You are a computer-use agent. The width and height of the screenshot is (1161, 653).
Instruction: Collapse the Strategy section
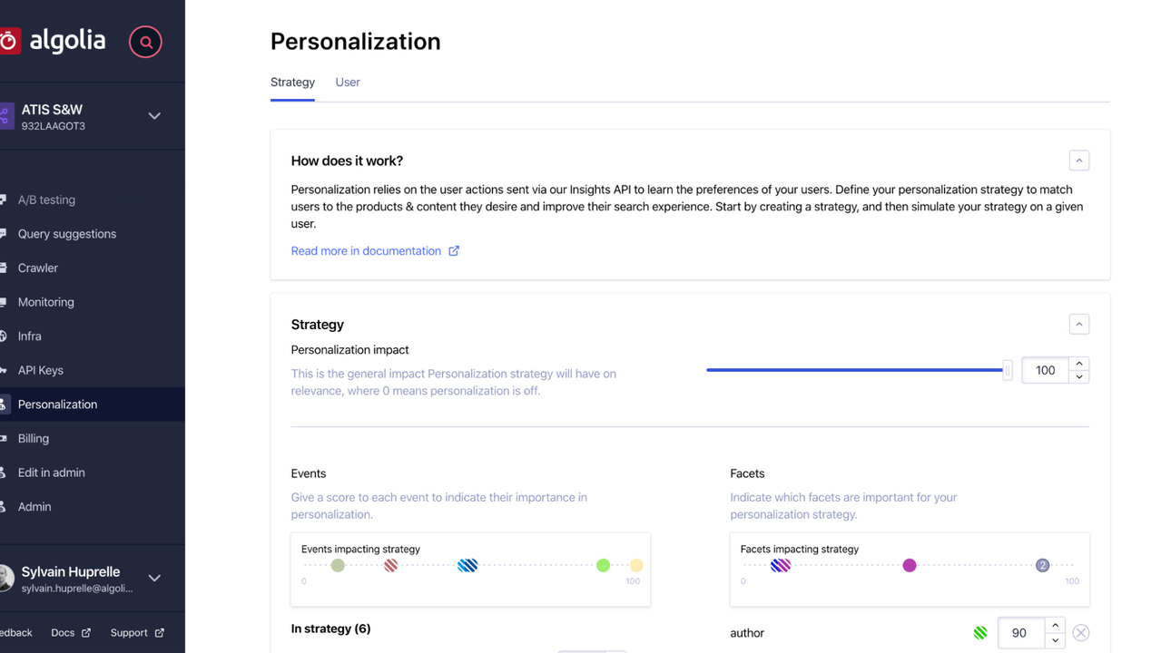click(x=1078, y=324)
